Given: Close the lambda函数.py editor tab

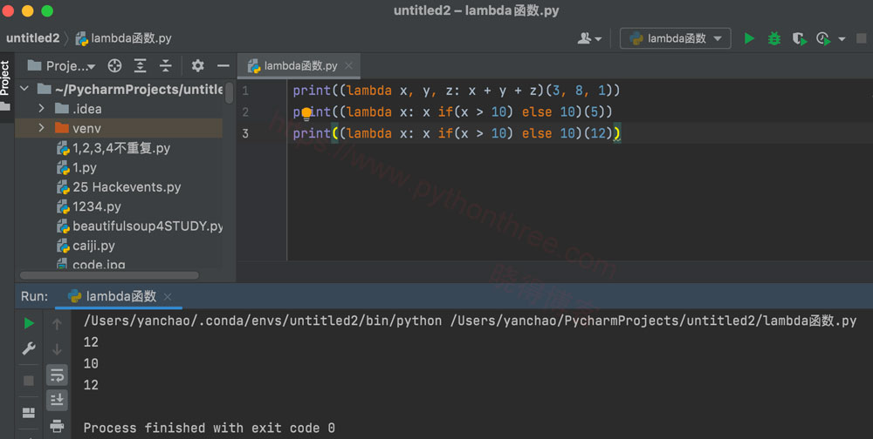Looking at the screenshot, I should pos(348,65).
